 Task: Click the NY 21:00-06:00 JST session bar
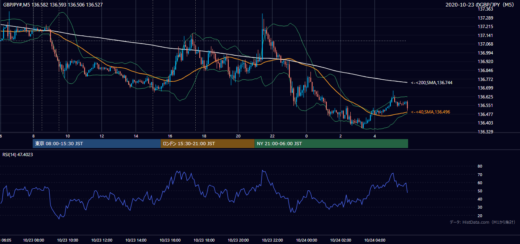tap(331, 144)
